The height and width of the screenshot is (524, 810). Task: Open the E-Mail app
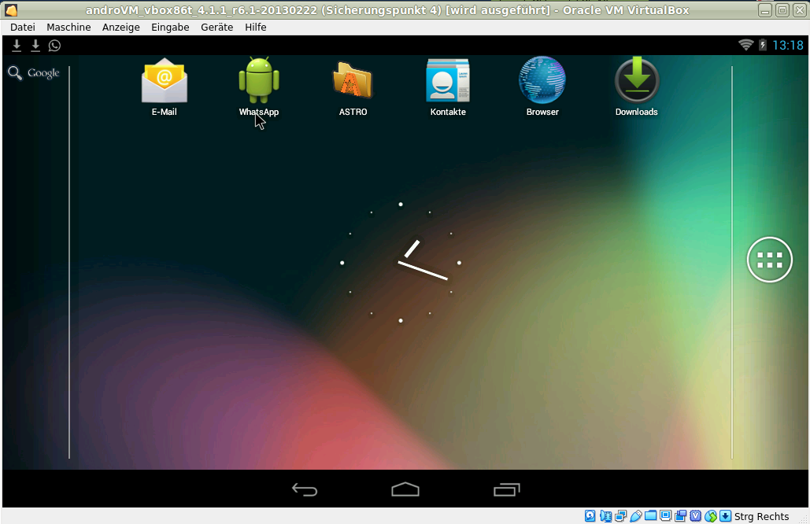point(165,87)
